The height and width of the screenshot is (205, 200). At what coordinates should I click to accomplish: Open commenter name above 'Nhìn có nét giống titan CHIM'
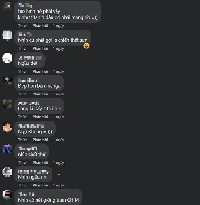27,194
